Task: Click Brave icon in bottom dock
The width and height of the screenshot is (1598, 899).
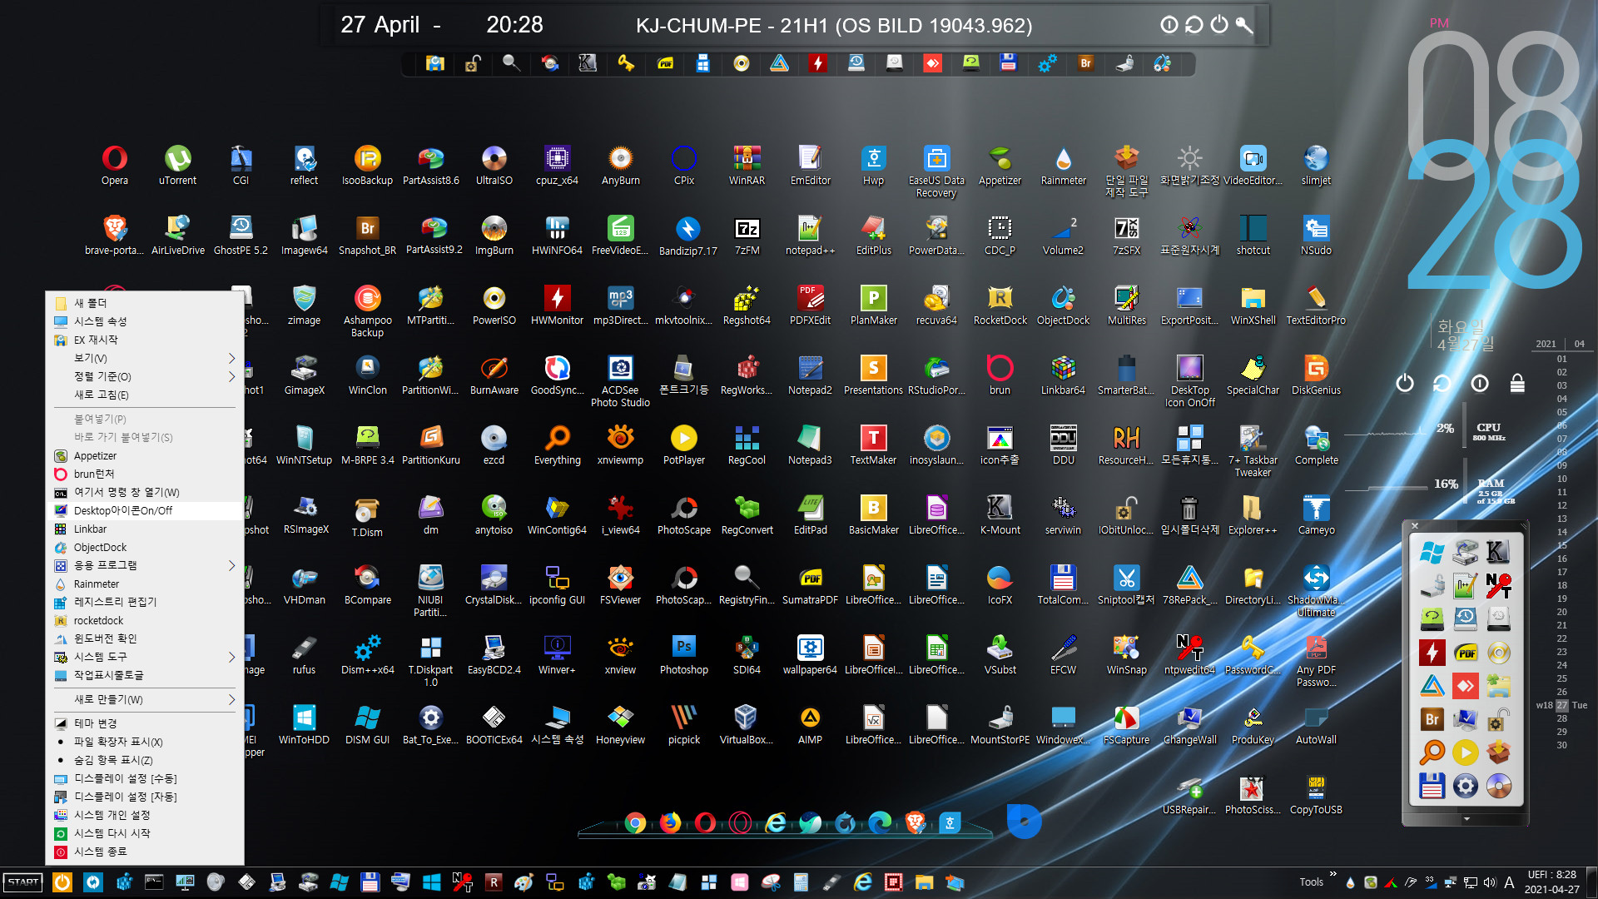Action: click(x=915, y=822)
